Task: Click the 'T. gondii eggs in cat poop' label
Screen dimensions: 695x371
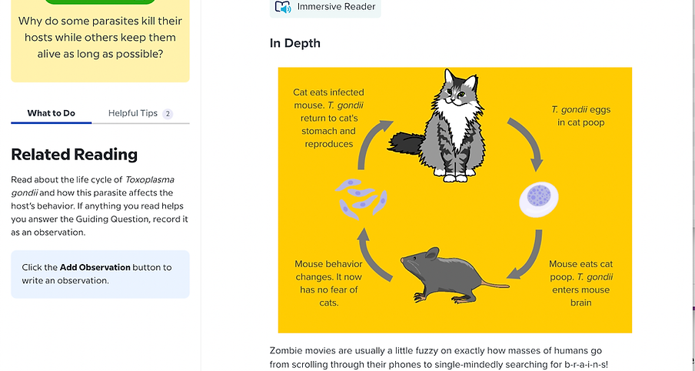Action: click(x=580, y=115)
